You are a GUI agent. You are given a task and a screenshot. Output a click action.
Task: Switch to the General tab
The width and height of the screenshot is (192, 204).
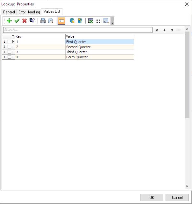click(x=9, y=12)
